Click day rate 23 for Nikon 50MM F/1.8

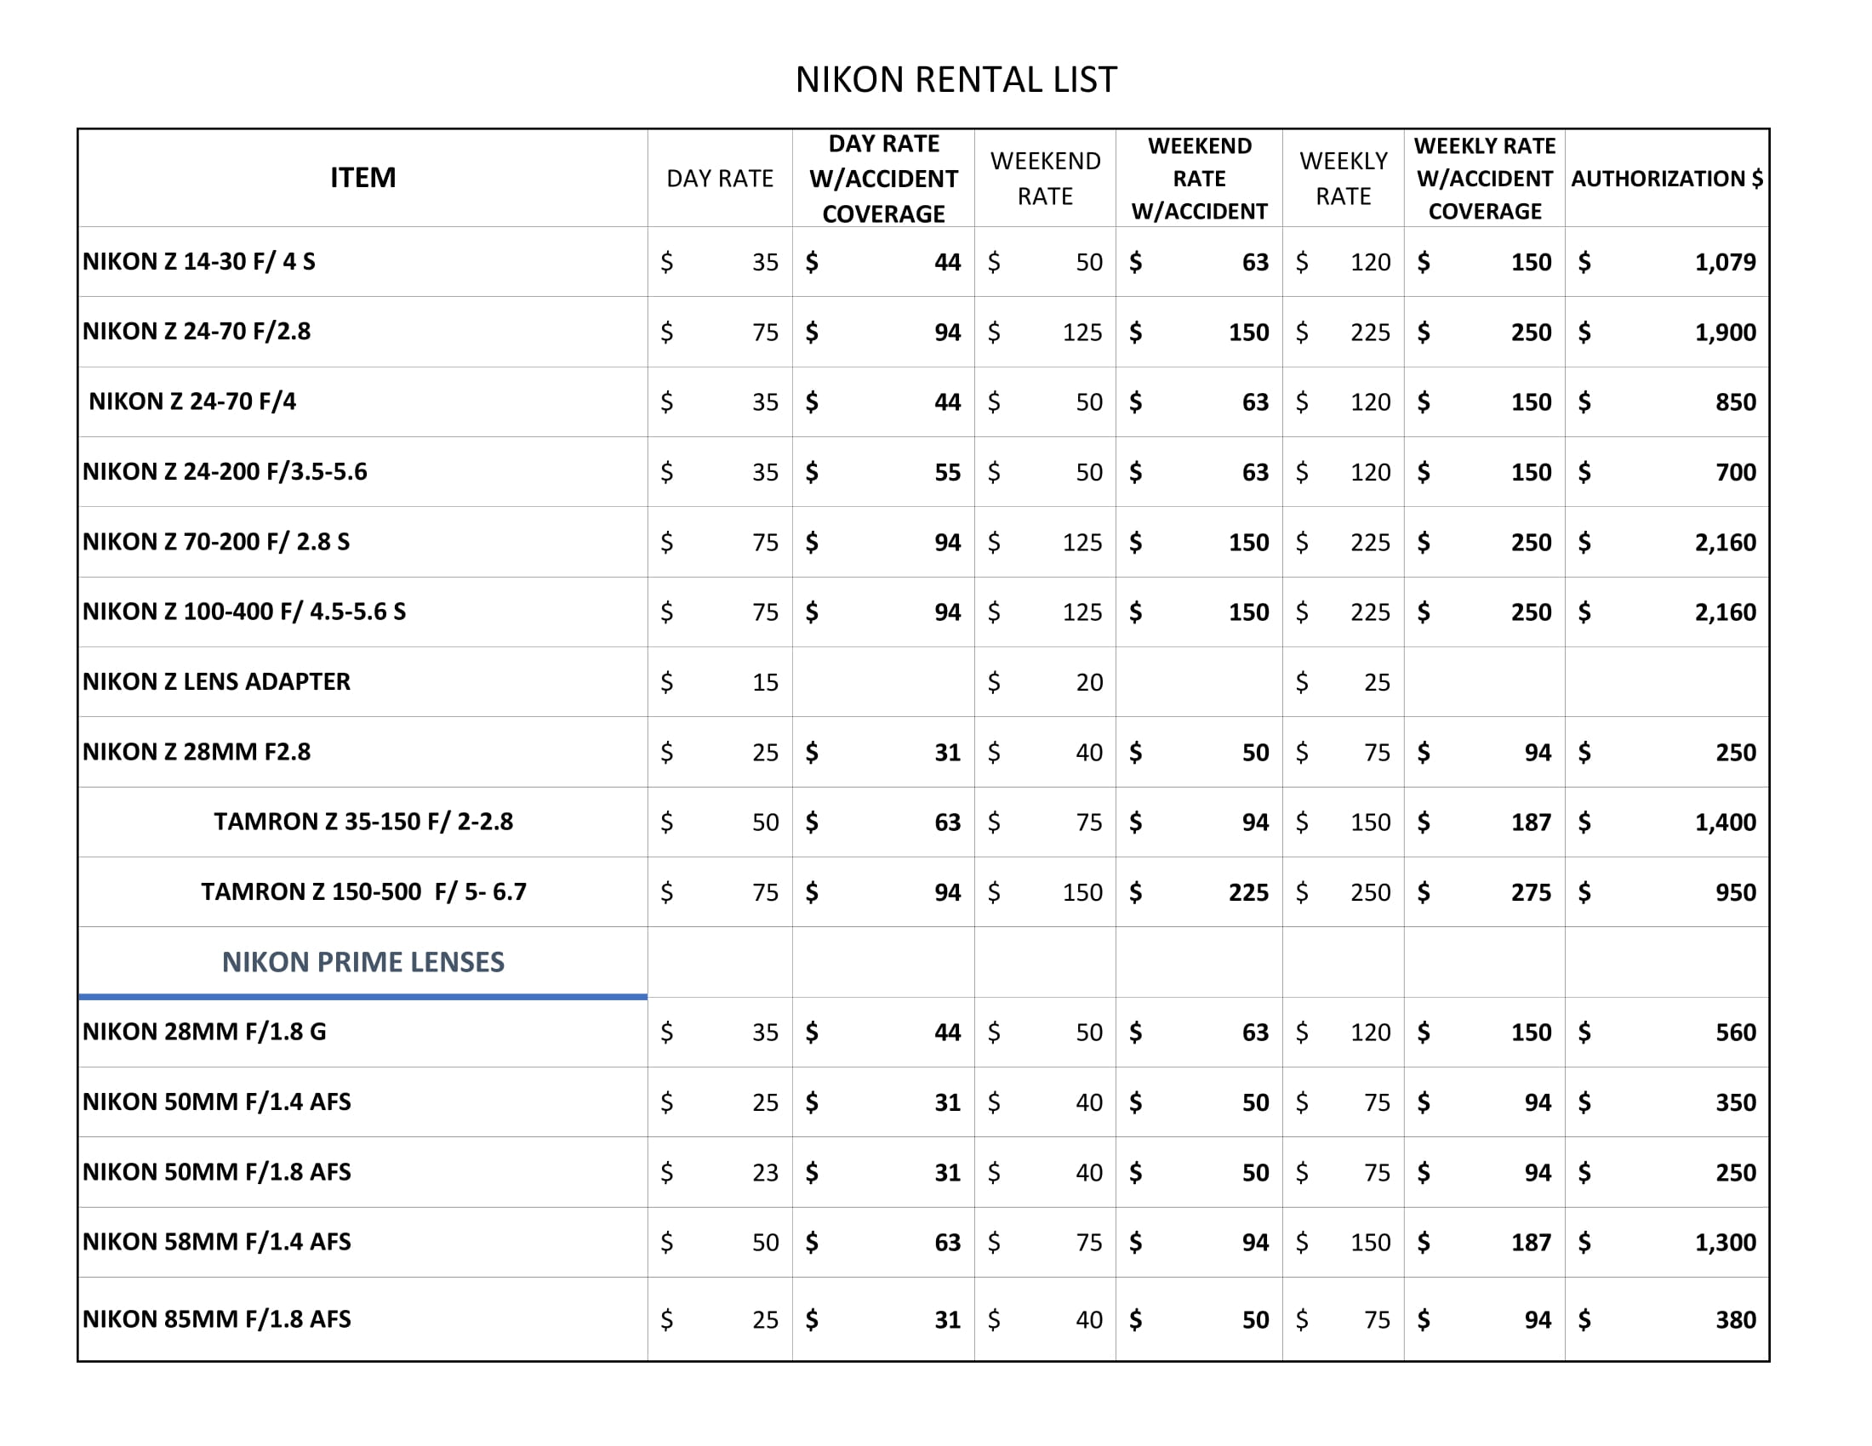point(766,1173)
